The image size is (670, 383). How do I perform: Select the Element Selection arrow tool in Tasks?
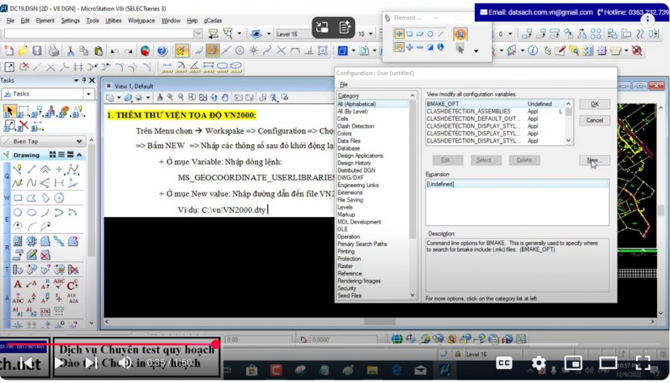tap(9, 112)
